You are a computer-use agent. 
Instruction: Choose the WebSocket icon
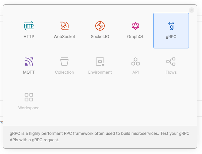(x=64, y=26)
